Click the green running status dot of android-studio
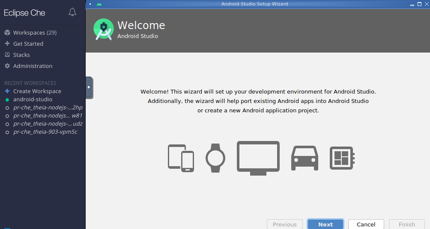Viewport: 430px width, 229px height. click(x=7, y=100)
